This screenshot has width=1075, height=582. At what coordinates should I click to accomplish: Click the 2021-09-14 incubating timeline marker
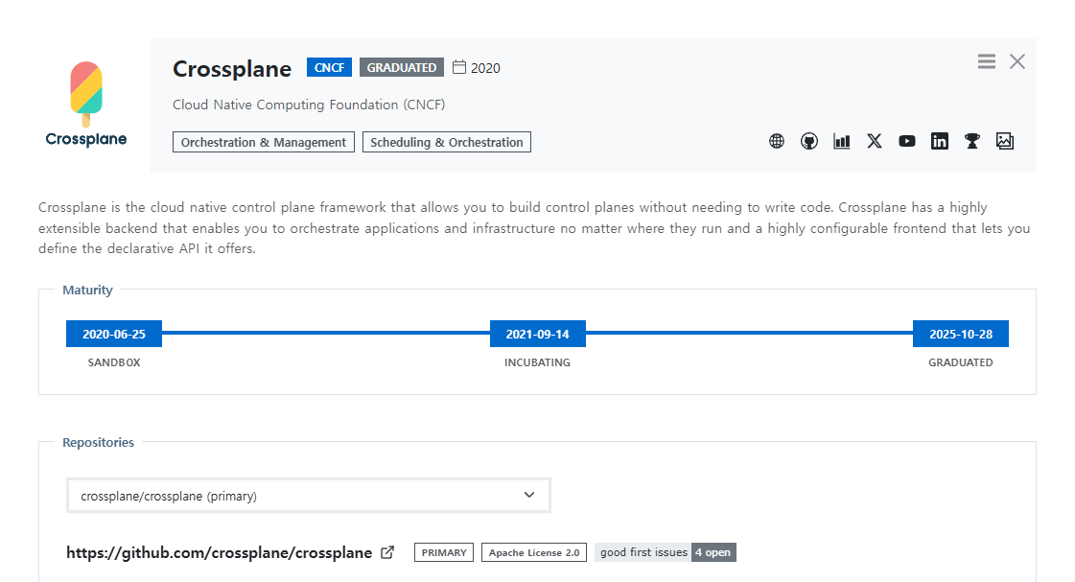click(537, 334)
